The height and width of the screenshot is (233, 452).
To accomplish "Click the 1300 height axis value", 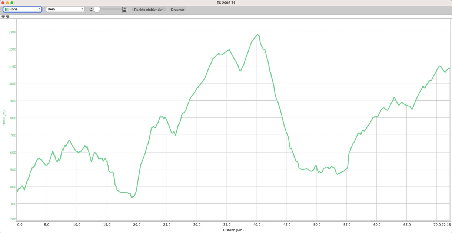I will (x=12, y=32).
